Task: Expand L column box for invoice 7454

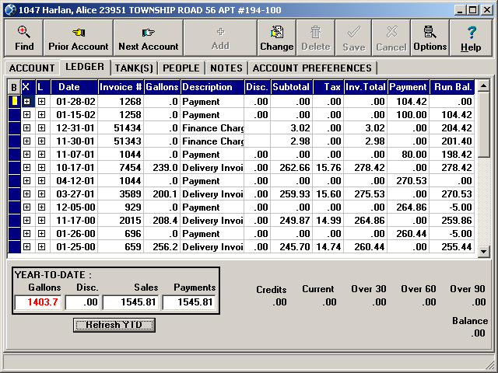Action: tap(41, 167)
